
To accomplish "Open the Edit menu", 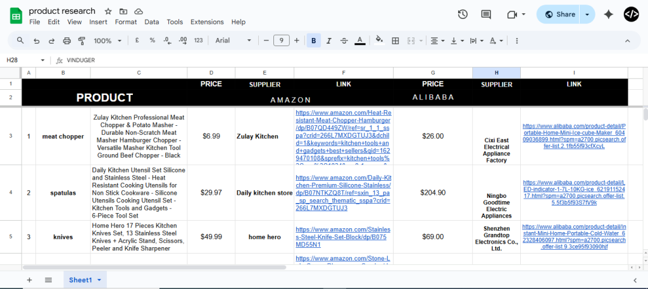I will [53, 22].
